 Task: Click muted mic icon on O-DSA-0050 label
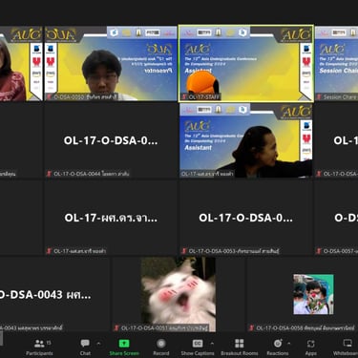(49, 96)
